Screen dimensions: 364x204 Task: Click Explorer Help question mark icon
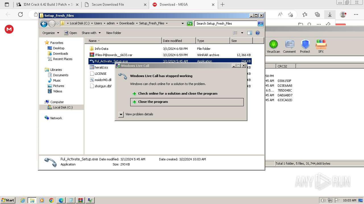click(258, 33)
